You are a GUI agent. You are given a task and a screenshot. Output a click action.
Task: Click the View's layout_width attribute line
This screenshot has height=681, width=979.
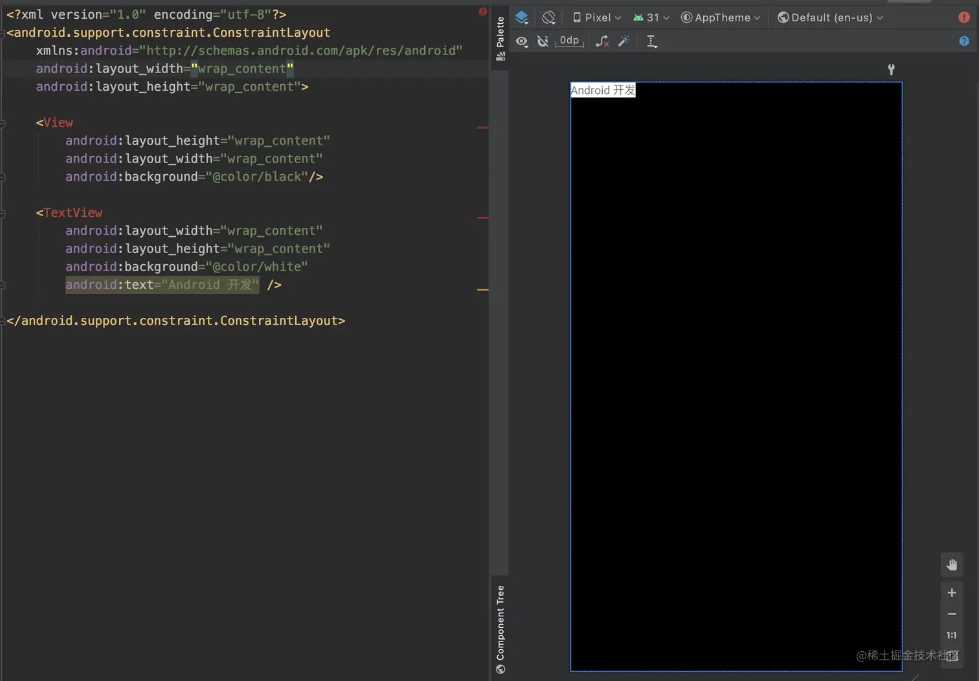pyautogui.click(x=194, y=159)
